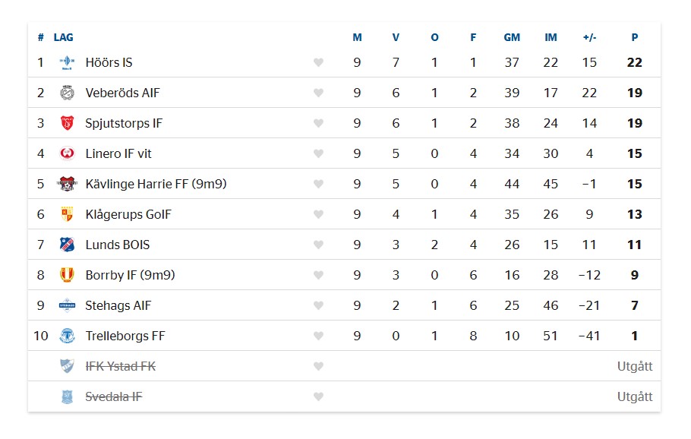
Task: Favorite IFK Ystad FK with heart
Action: pos(319,366)
